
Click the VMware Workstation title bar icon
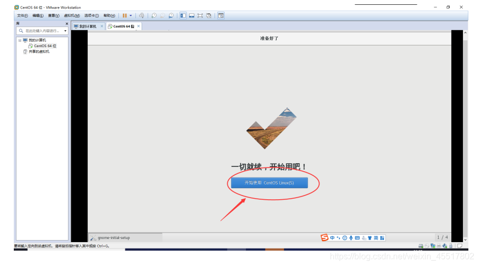(16, 7)
